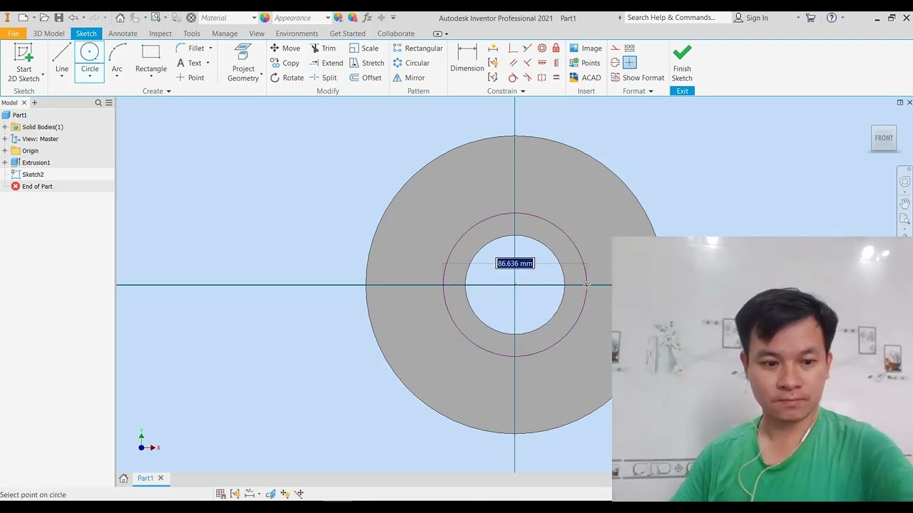The width and height of the screenshot is (913, 513).
Task: Open the Environments tab
Action: (297, 33)
